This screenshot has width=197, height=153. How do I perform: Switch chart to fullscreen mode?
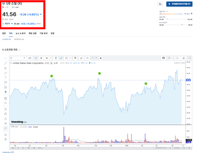point(190,58)
